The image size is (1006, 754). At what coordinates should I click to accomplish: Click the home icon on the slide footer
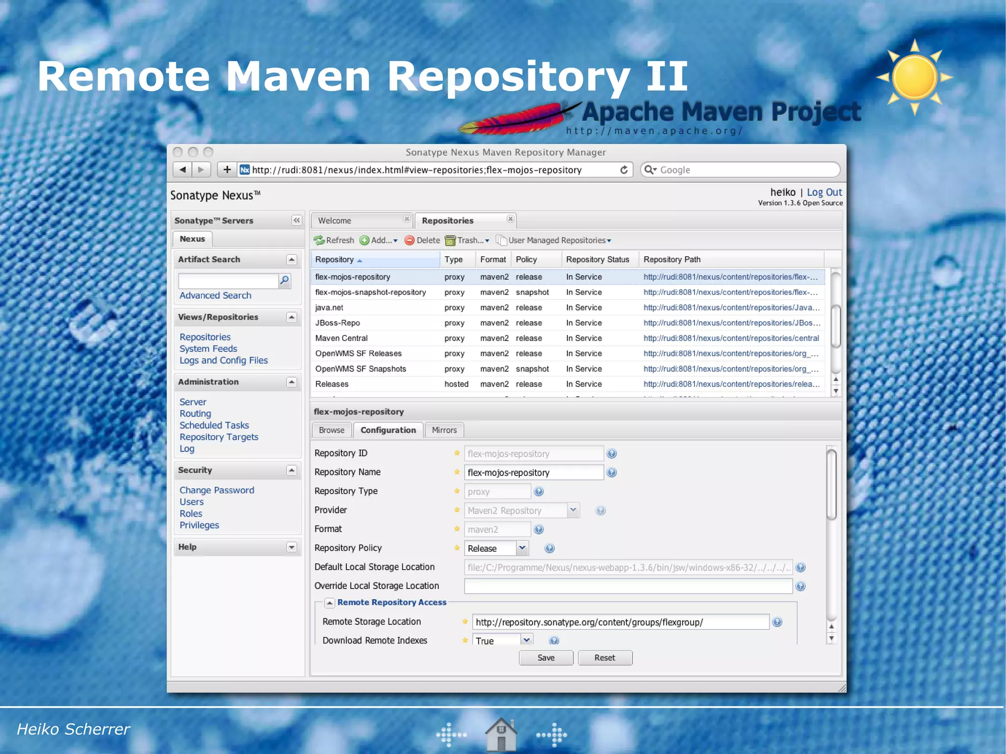click(501, 734)
